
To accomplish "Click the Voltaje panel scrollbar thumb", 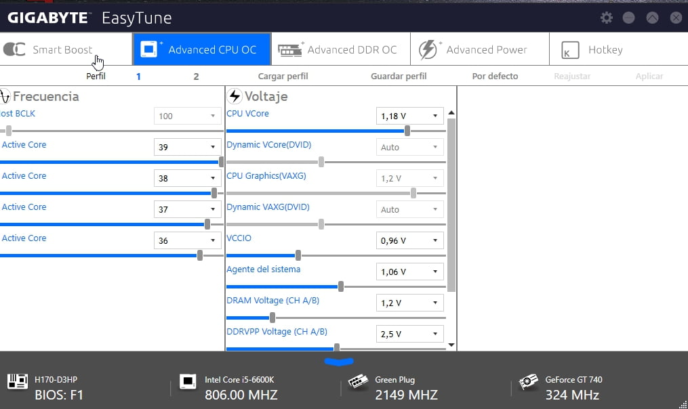I will pyautogui.click(x=451, y=205).
